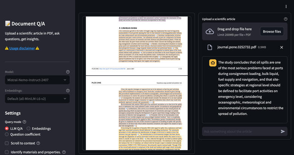Screen dimensions: 294x155
Task: Open the three-dot main menu
Action: click(x=286, y=6)
